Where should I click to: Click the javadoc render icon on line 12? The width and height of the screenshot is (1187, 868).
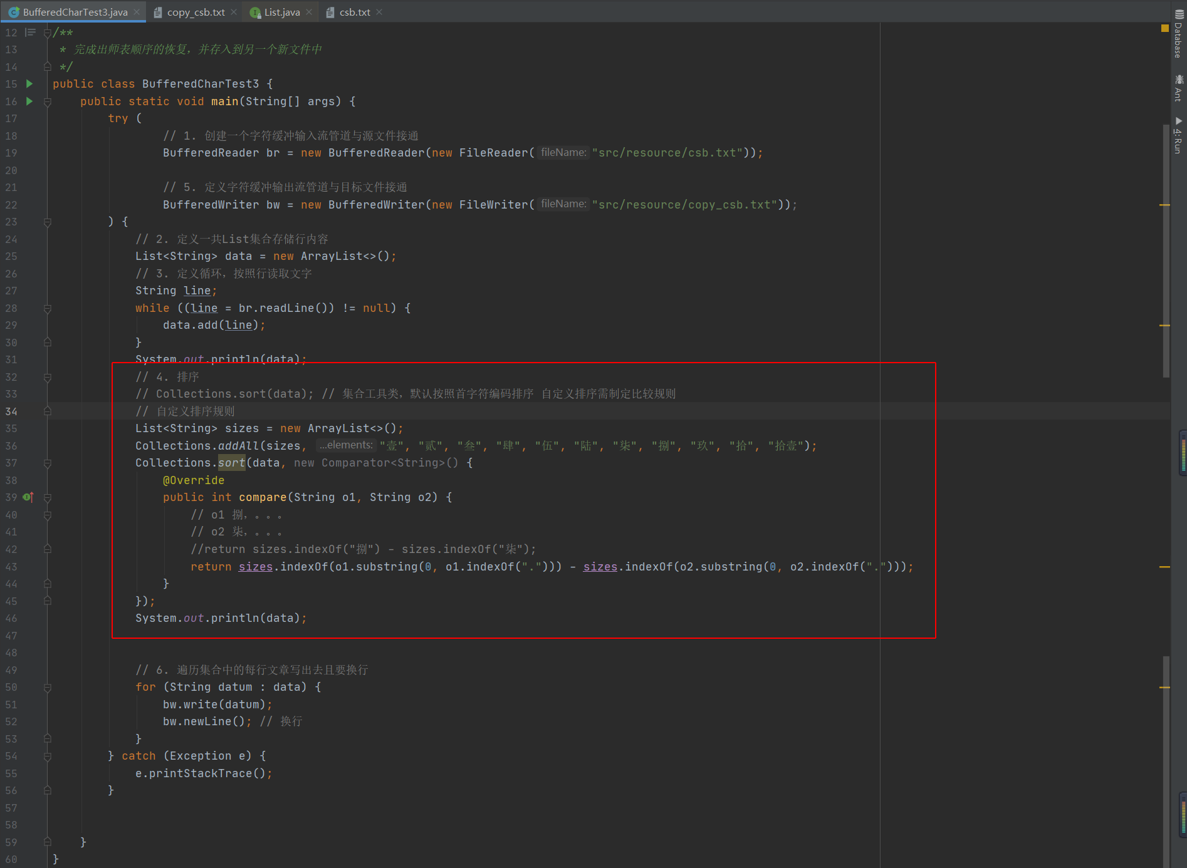click(29, 33)
